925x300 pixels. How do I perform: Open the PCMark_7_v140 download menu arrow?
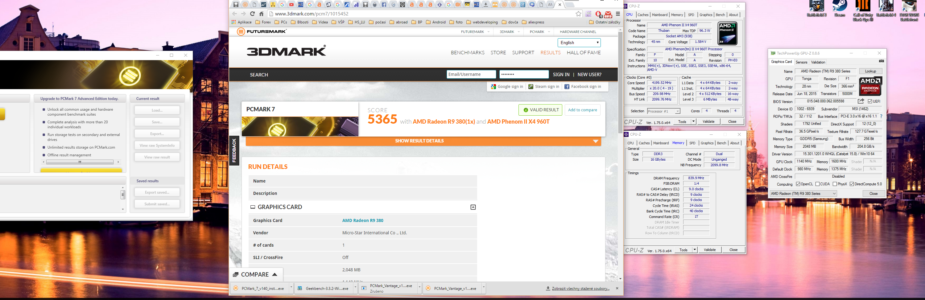point(291,288)
